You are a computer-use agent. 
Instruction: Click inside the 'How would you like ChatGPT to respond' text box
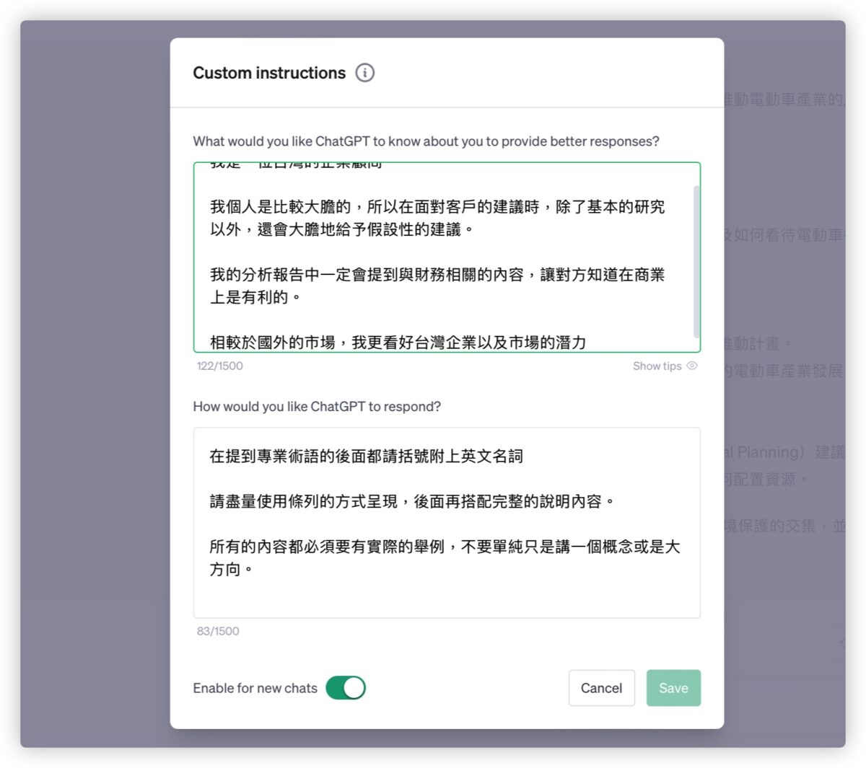coord(447,523)
